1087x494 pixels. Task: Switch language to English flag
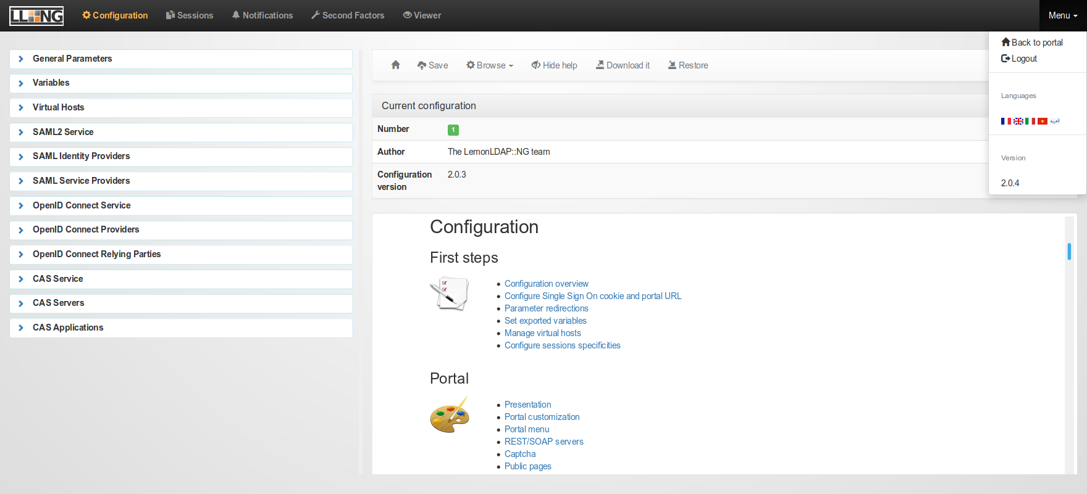(x=1018, y=121)
